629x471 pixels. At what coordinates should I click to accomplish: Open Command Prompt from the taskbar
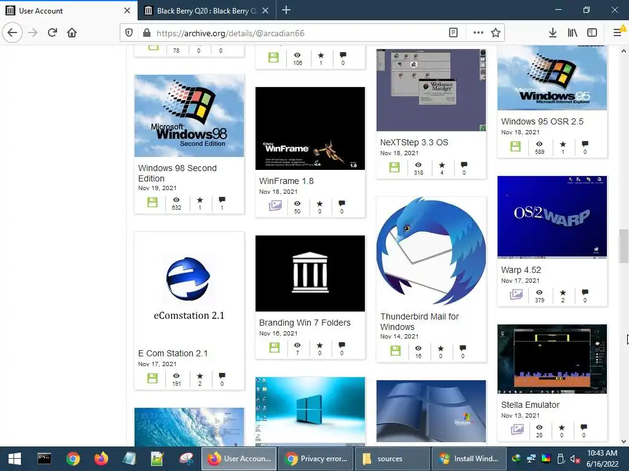click(44, 459)
